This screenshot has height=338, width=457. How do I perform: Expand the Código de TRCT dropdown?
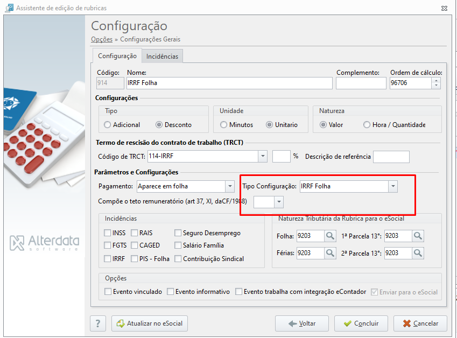click(x=263, y=156)
